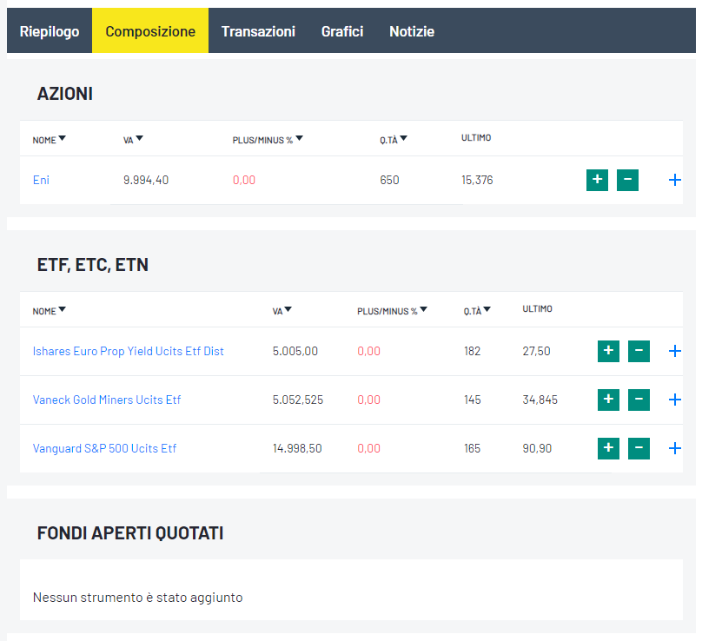
Task: Select the Composizione tab
Action: point(150,31)
